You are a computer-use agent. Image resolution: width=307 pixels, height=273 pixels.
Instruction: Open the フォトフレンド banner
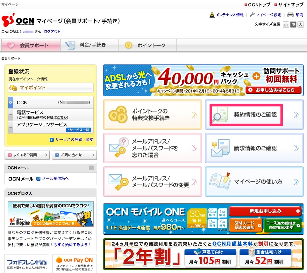27,264
